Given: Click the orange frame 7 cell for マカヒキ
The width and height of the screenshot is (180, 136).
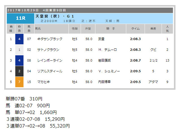Looking at the screenshot, I should [x=19, y=82].
